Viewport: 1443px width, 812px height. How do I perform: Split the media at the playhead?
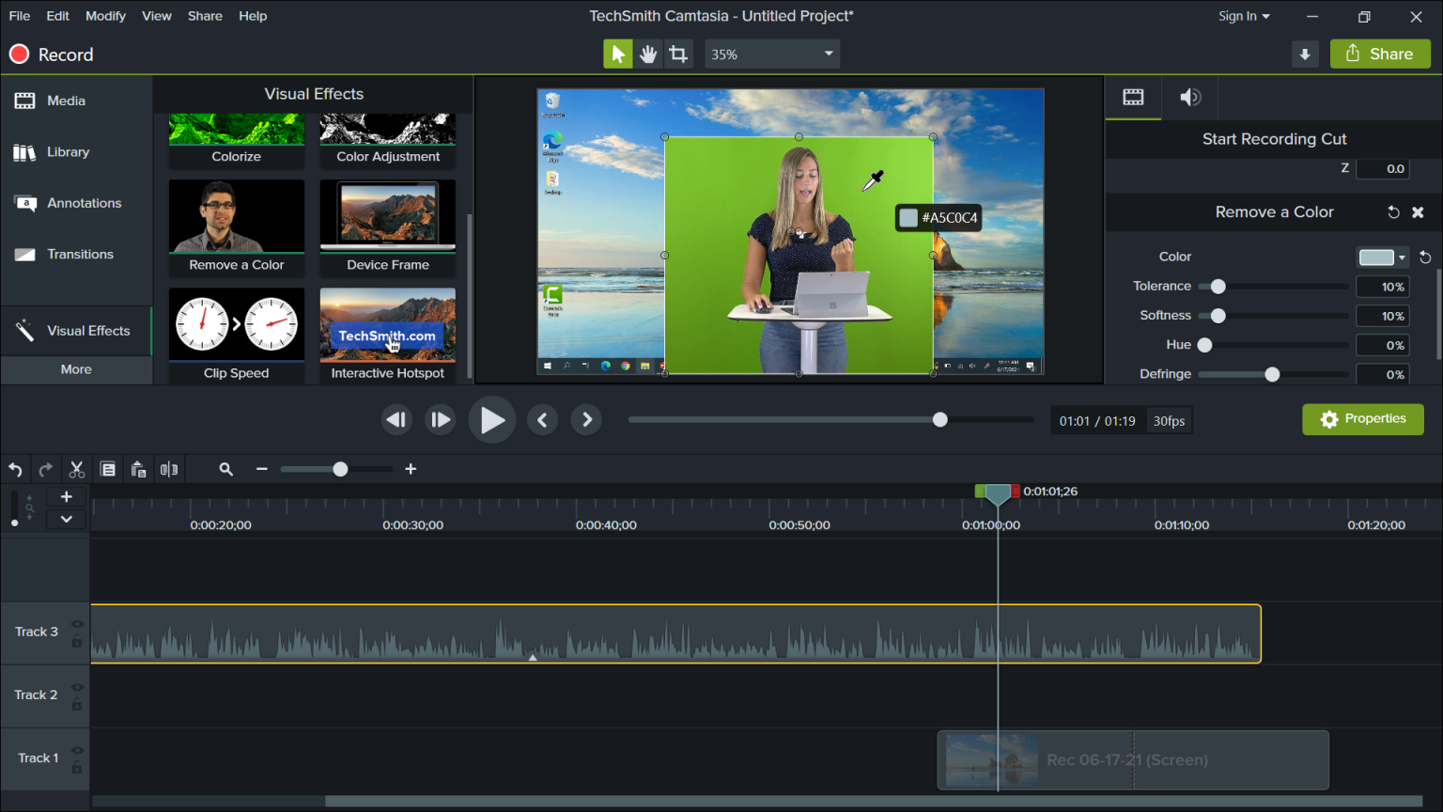(x=169, y=469)
